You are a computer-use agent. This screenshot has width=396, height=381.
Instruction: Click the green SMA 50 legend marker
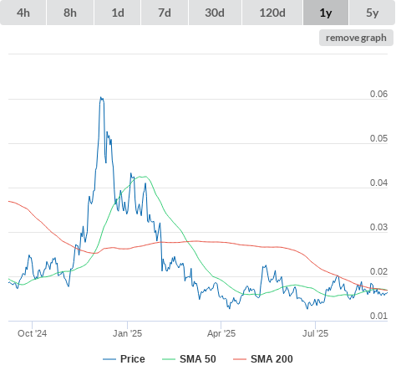169,359
